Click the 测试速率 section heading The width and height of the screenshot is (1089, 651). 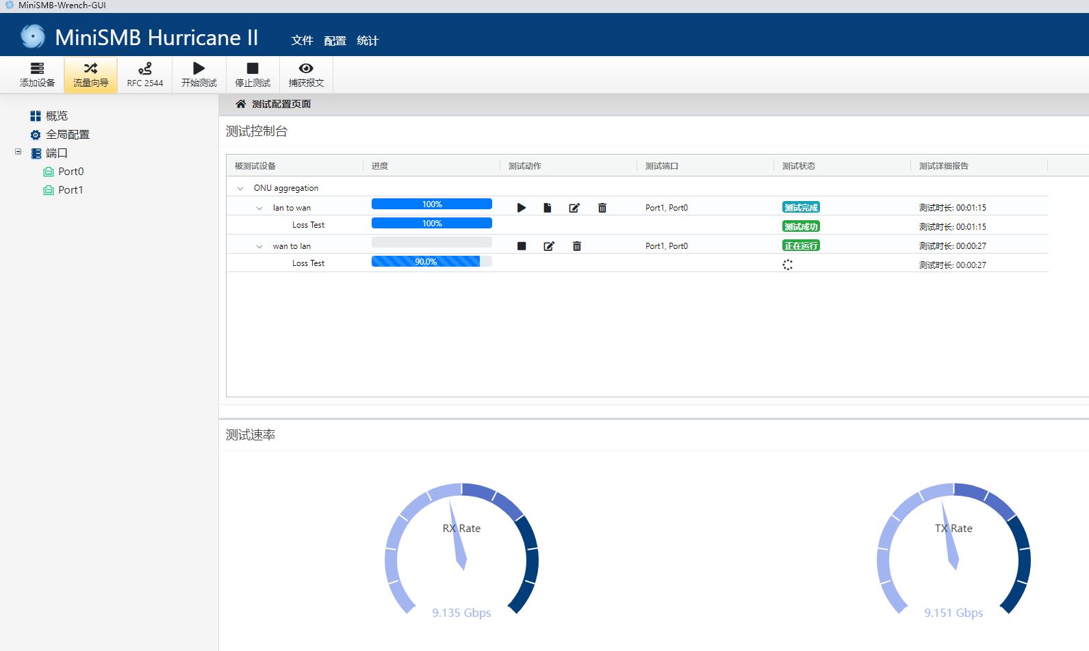(251, 435)
